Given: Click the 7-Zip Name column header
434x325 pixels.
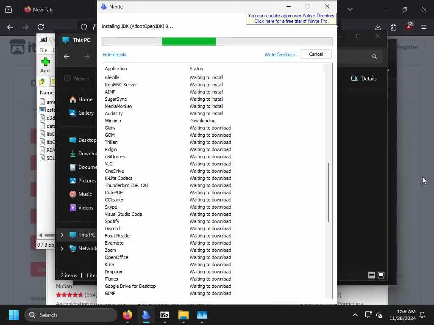Looking at the screenshot, I should point(47,93).
